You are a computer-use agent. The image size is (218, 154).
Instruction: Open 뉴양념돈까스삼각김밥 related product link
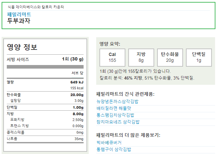[x=117, y=102]
